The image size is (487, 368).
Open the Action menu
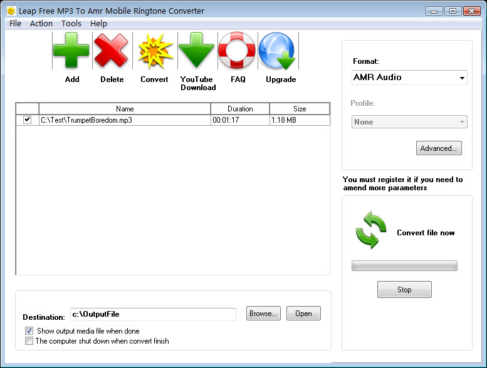coord(41,24)
